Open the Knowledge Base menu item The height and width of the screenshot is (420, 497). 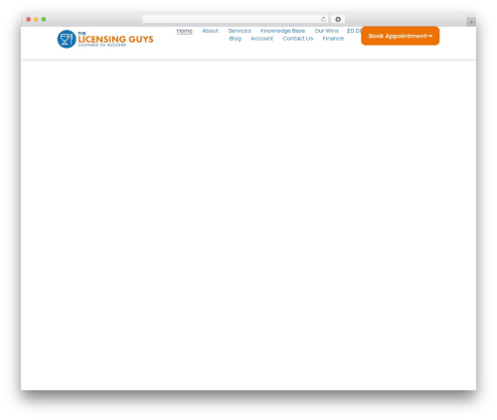tap(282, 31)
